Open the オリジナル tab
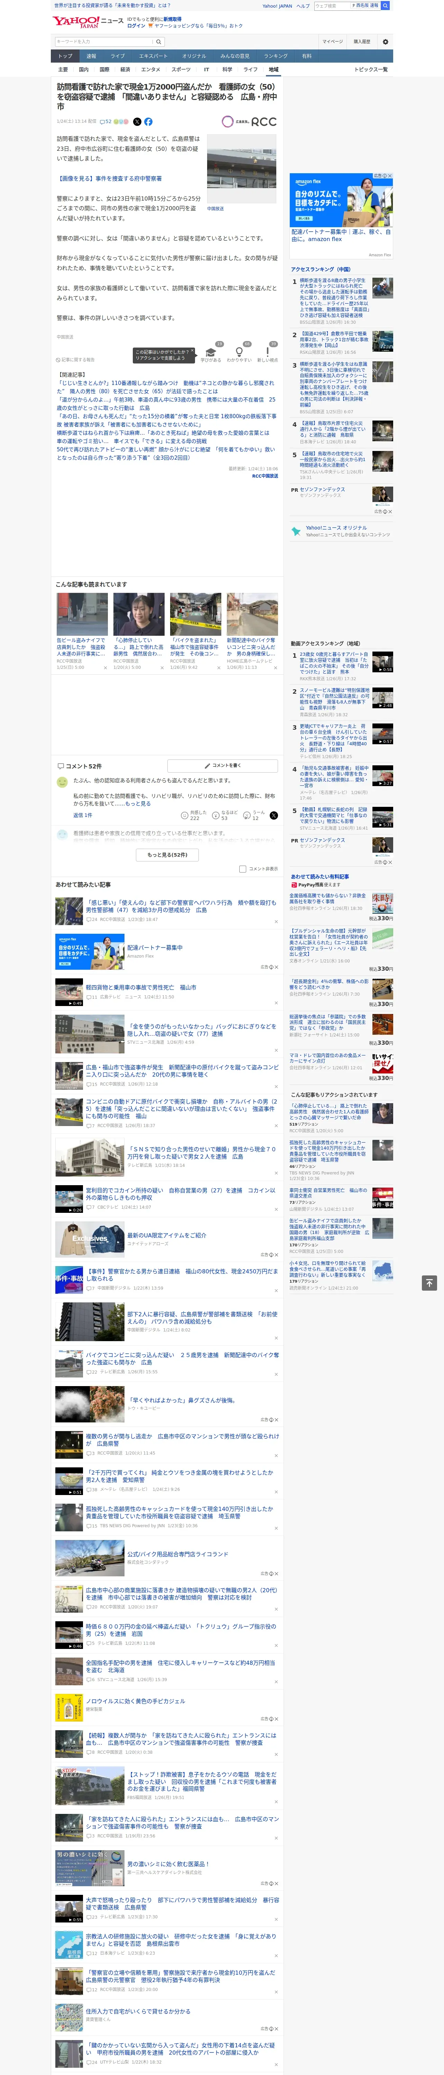Image resolution: width=444 pixels, height=2075 pixels. coord(194,56)
